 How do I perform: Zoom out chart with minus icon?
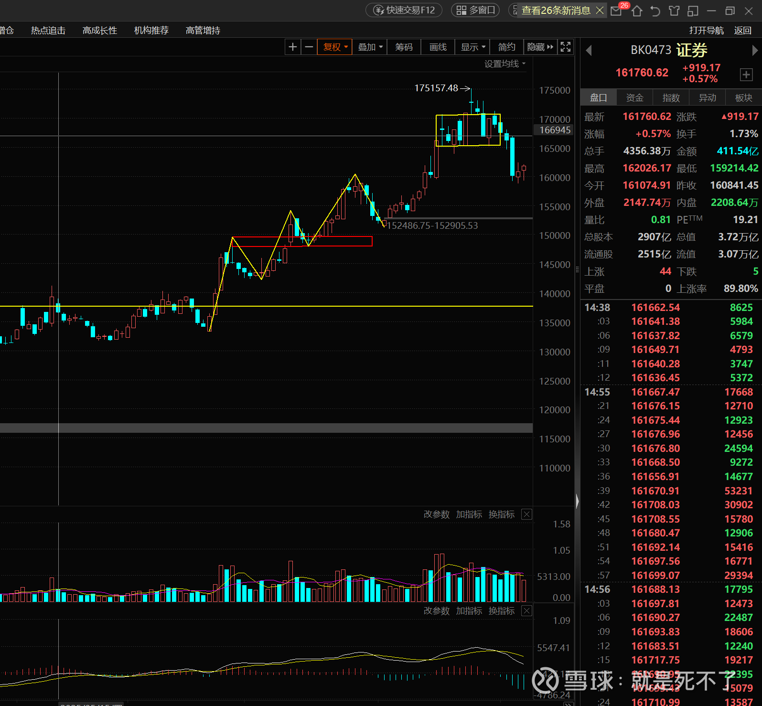(x=309, y=47)
